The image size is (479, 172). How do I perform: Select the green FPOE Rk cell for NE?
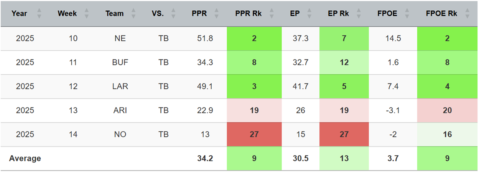pyautogui.click(x=447, y=38)
